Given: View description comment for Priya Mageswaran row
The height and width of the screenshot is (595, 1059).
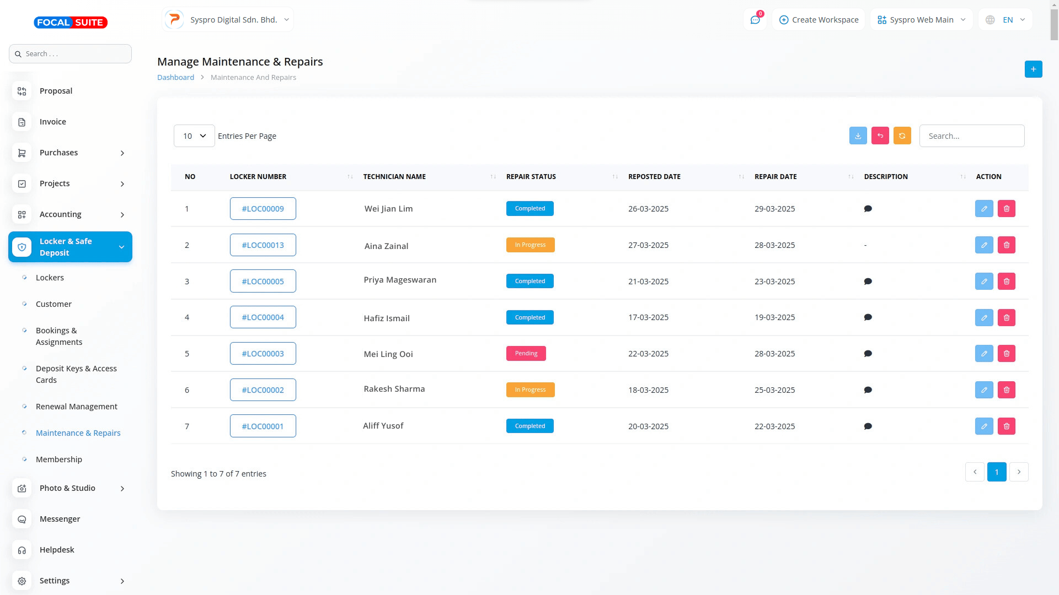Looking at the screenshot, I should [x=868, y=282].
